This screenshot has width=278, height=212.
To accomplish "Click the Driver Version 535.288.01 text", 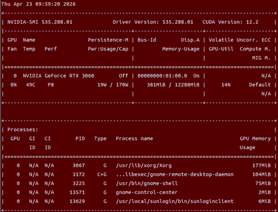I will [x=153, y=22].
